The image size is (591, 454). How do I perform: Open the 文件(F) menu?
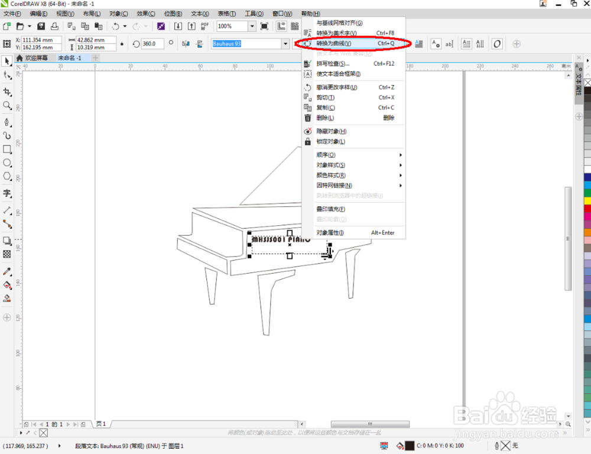pyautogui.click(x=12, y=14)
